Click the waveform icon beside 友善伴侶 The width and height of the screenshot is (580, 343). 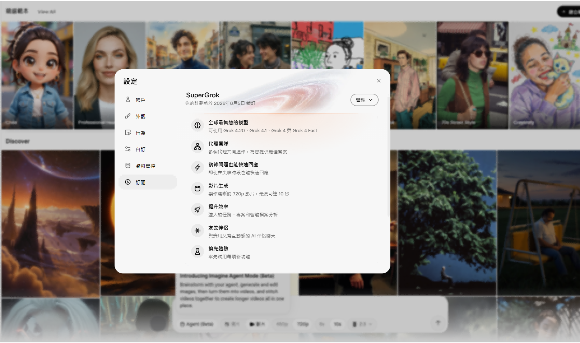(x=198, y=231)
